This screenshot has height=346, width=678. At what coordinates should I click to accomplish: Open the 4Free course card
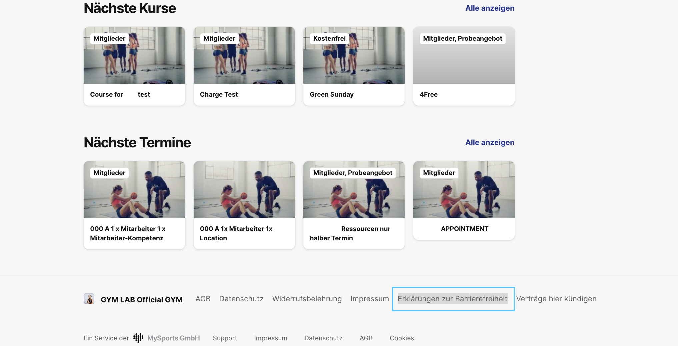click(x=464, y=66)
